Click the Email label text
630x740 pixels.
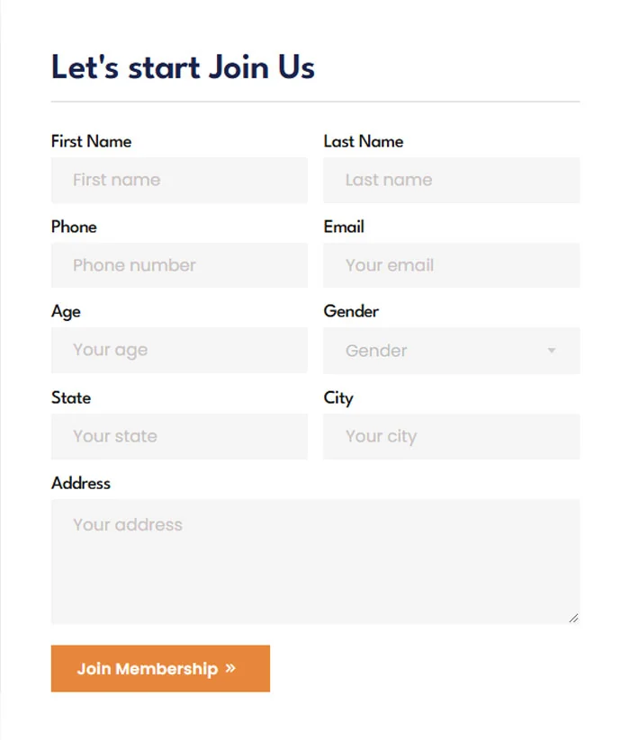click(344, 227)
